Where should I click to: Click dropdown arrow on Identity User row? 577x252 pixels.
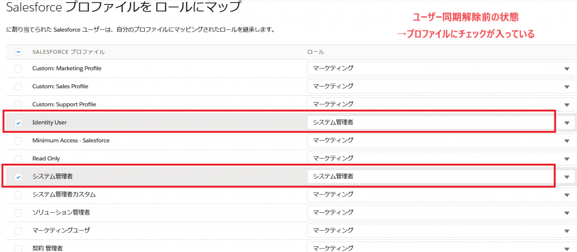pyautogui.click(x=567, y=123)
